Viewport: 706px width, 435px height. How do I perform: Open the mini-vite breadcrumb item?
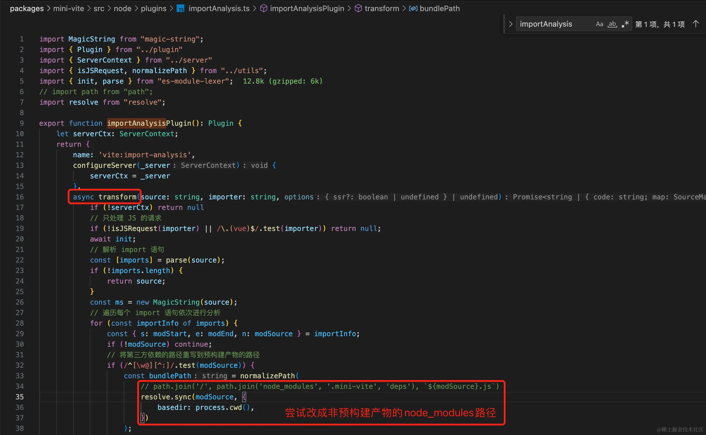68,9
